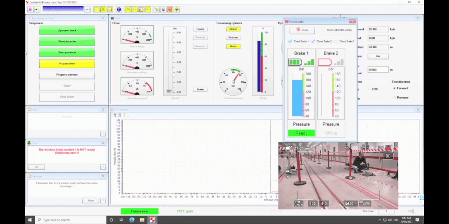Click the camera snapshot icon on the live video feed
This screenshot has height=224, width=449.
388,156
